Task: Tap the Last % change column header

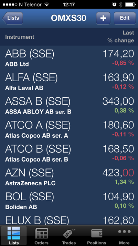Action: coord(120,37)
